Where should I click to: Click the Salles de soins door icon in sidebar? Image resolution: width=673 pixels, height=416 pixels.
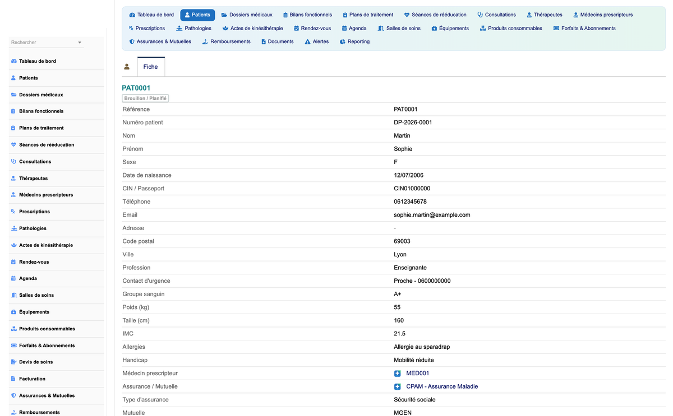pos(13,295)
